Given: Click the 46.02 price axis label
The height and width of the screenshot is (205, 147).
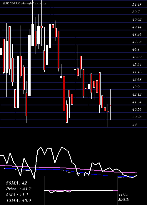Looking at the screenshot, I should click(137, 57).
